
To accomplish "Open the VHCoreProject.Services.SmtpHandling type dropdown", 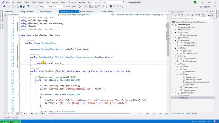I will [x=86, y=15].
